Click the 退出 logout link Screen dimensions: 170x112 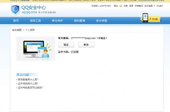(x=116, y=6)
